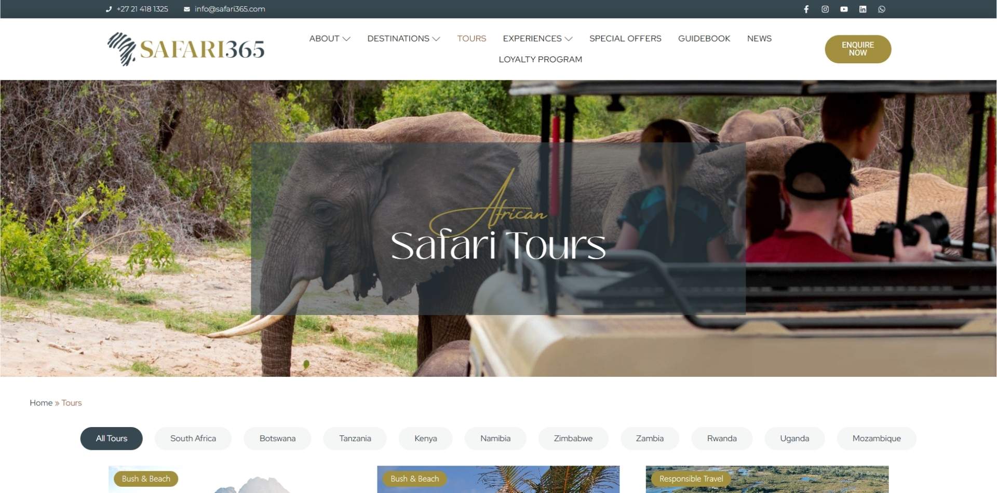997x493 pixels.
Task: Open the Instagram social icon
Action: (825, 9)
